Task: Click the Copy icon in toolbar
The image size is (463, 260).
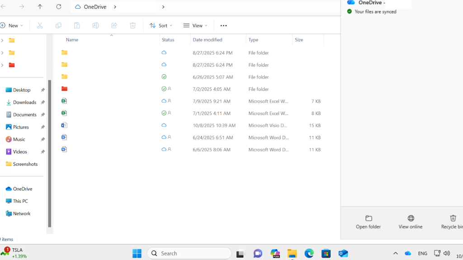Action: [x=58, y=26]
